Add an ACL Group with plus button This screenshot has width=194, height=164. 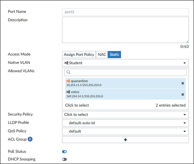tap(126, 140)
